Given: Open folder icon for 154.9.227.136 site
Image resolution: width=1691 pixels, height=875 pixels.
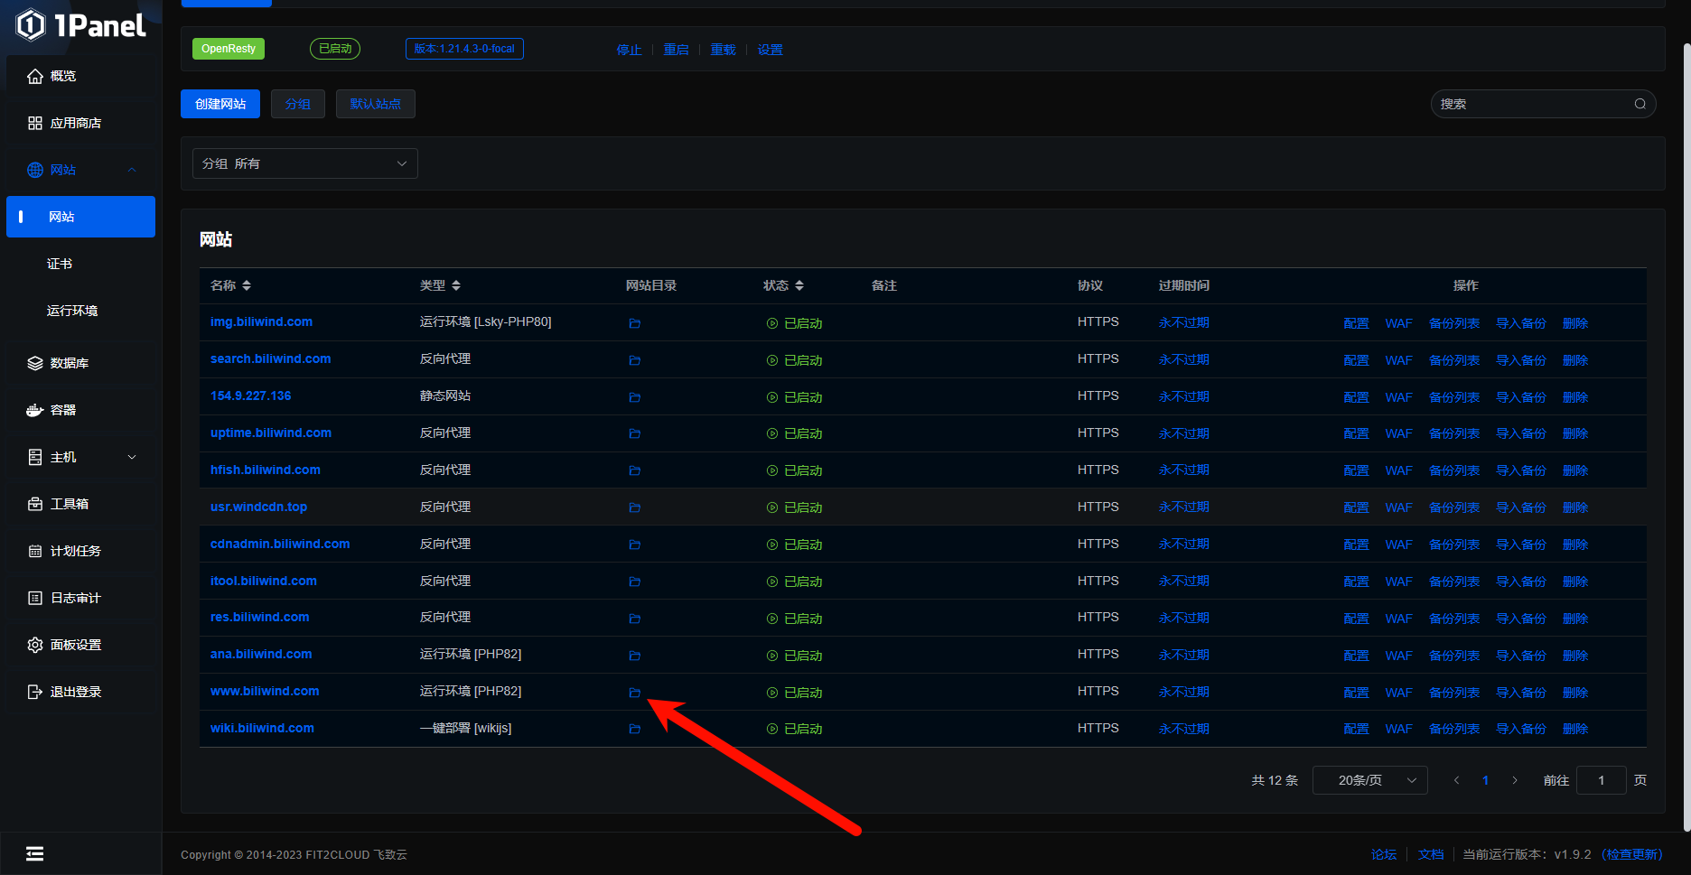Looking at the screenshot, I should tap(635, 397).
